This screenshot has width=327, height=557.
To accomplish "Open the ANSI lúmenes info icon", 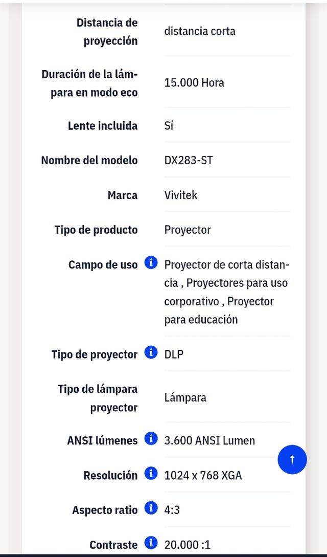I will (x=151, y=438).
